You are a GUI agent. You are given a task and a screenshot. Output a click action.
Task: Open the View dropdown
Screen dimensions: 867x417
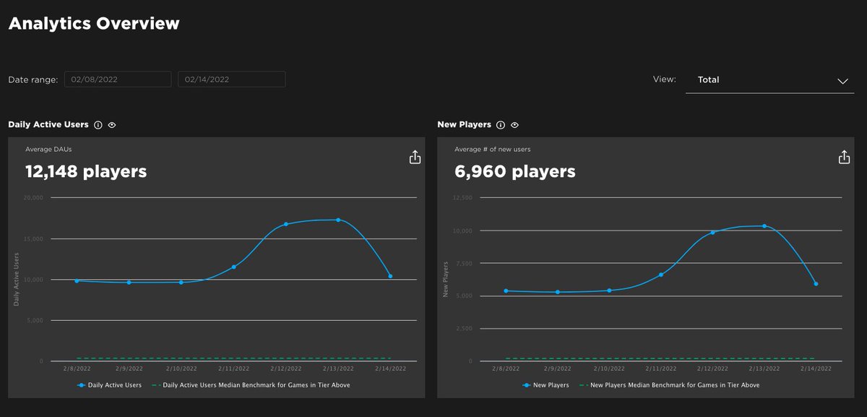coord(769,79)
